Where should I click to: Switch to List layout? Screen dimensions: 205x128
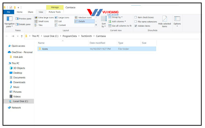click(58, 21)
